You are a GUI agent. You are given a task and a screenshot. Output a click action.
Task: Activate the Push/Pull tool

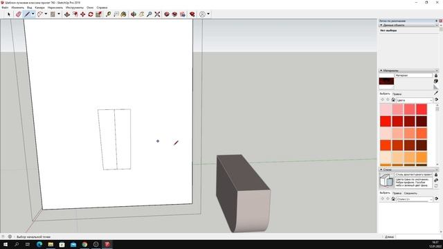tap(67, 14)
